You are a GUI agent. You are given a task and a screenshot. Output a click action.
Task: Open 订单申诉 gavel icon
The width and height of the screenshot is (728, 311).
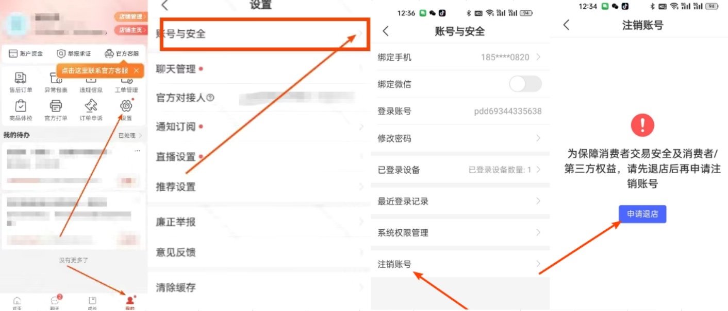pos(91,106)
